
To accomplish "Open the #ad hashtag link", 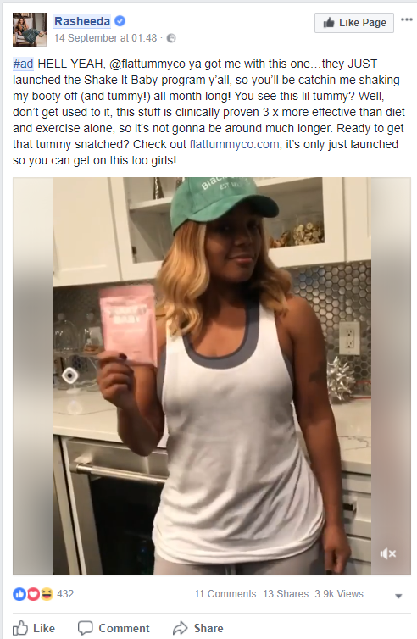I will point(23,64).
